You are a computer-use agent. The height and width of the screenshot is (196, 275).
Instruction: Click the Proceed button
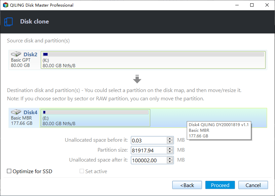pos(220,185)
